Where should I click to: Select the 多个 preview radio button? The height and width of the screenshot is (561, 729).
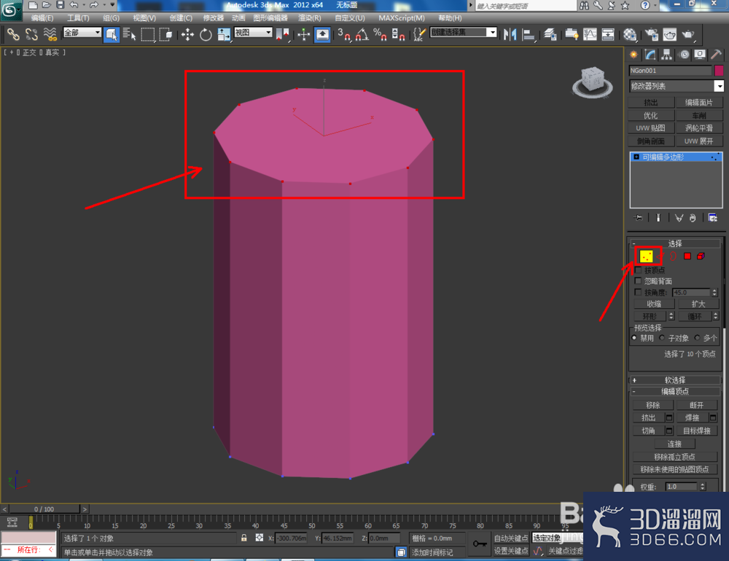pyautogui.click(x=697, y=338)
